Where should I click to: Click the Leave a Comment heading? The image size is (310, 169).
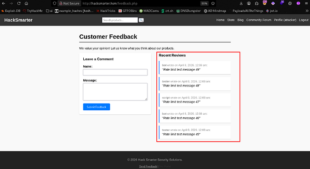coord(98,59)
